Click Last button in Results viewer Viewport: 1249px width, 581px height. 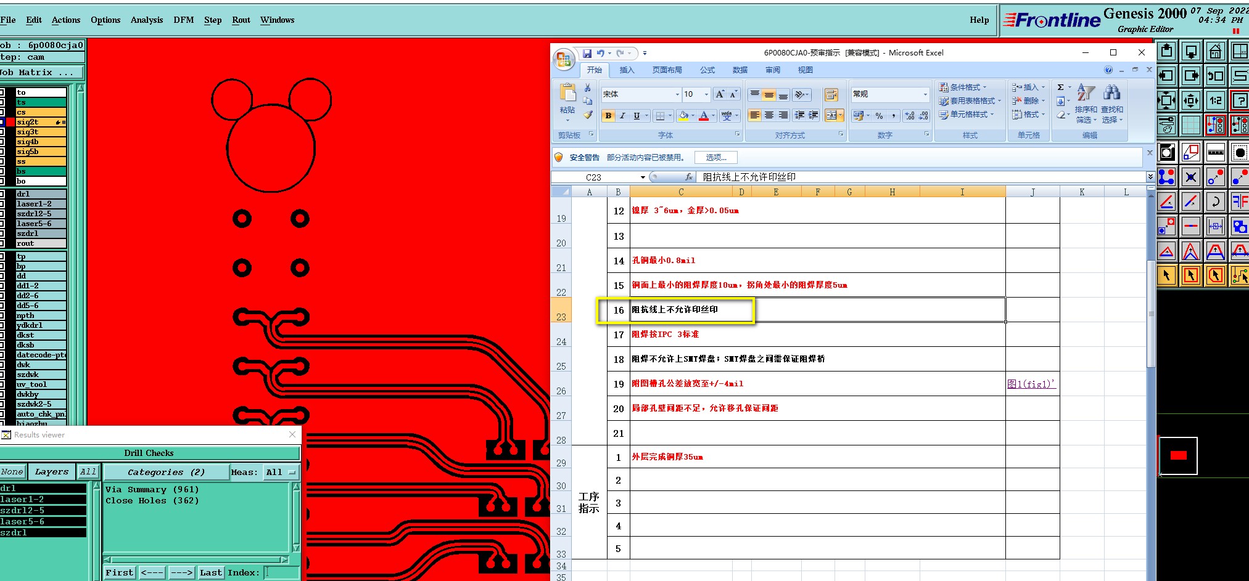pyautogui.click(x=211, y=572)
